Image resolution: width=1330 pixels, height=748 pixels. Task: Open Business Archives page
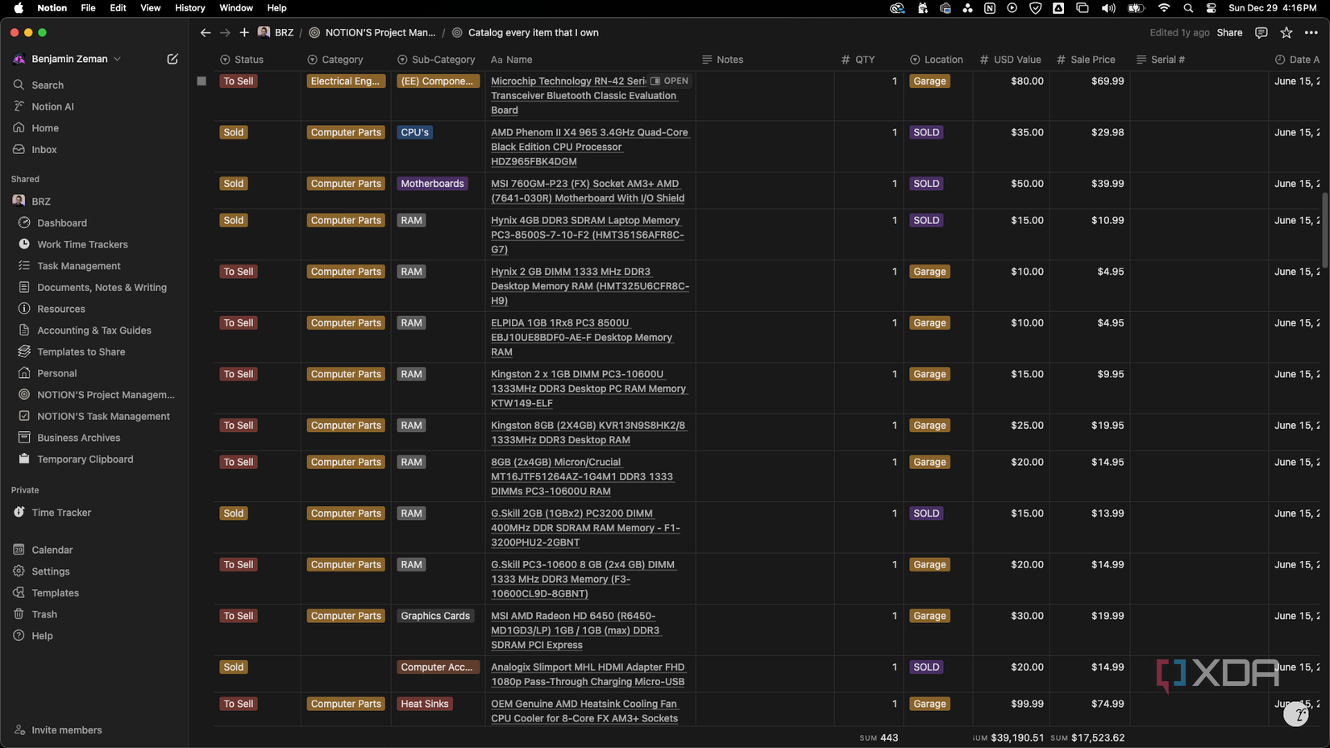[x=78, y=438]
